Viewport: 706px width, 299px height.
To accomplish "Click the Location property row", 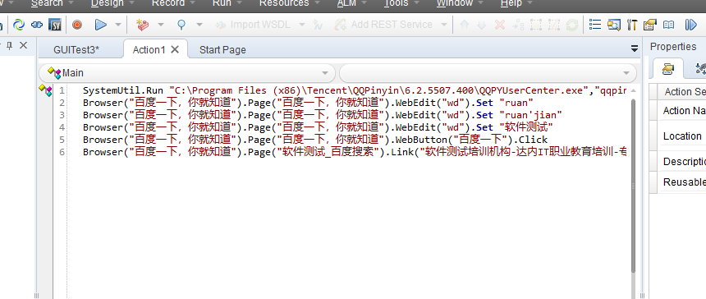I will pos(677,136).
